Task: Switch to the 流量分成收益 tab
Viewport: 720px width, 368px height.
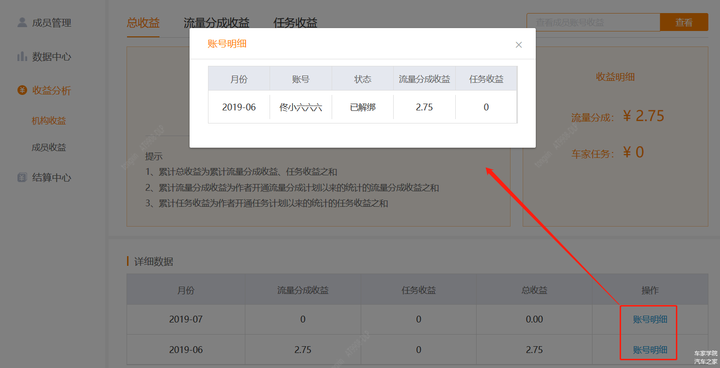Action: (216, 23)
